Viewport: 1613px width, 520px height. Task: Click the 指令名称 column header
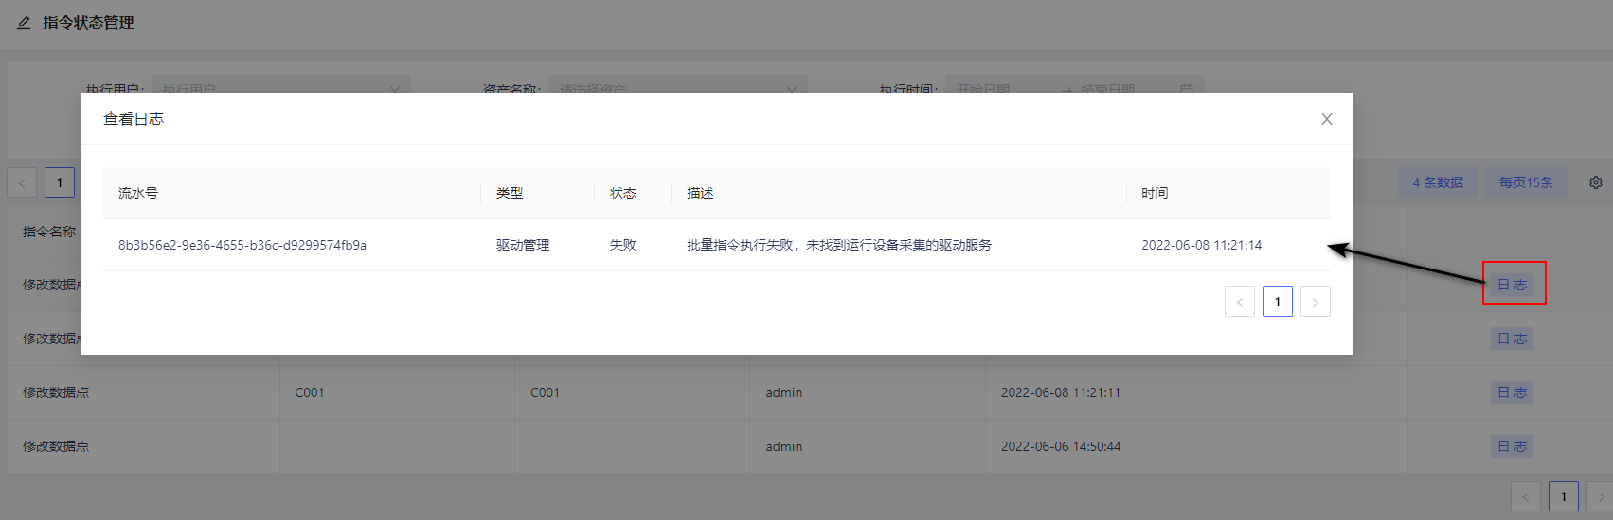pos(49,232)
